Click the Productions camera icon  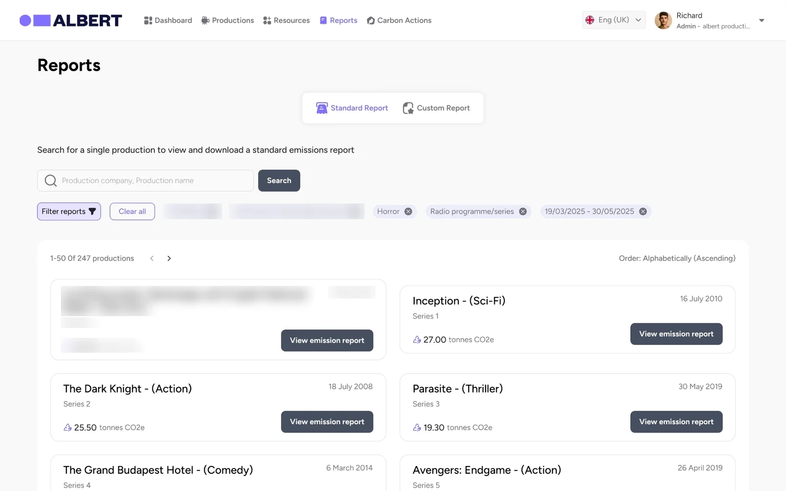(205, 21)
